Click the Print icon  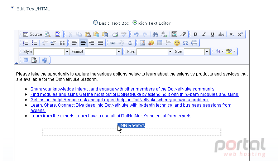pos(115,34)
